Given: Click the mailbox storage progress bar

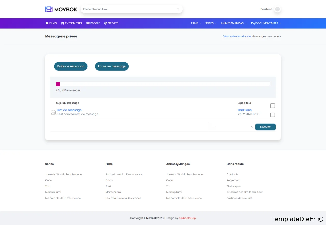Looking at the screenshot, I should [x=163, y=84].
